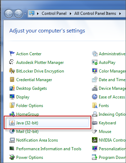Screen dimensions: 126x163
Task: Open the Folder Options link
Action: (30, 106)
